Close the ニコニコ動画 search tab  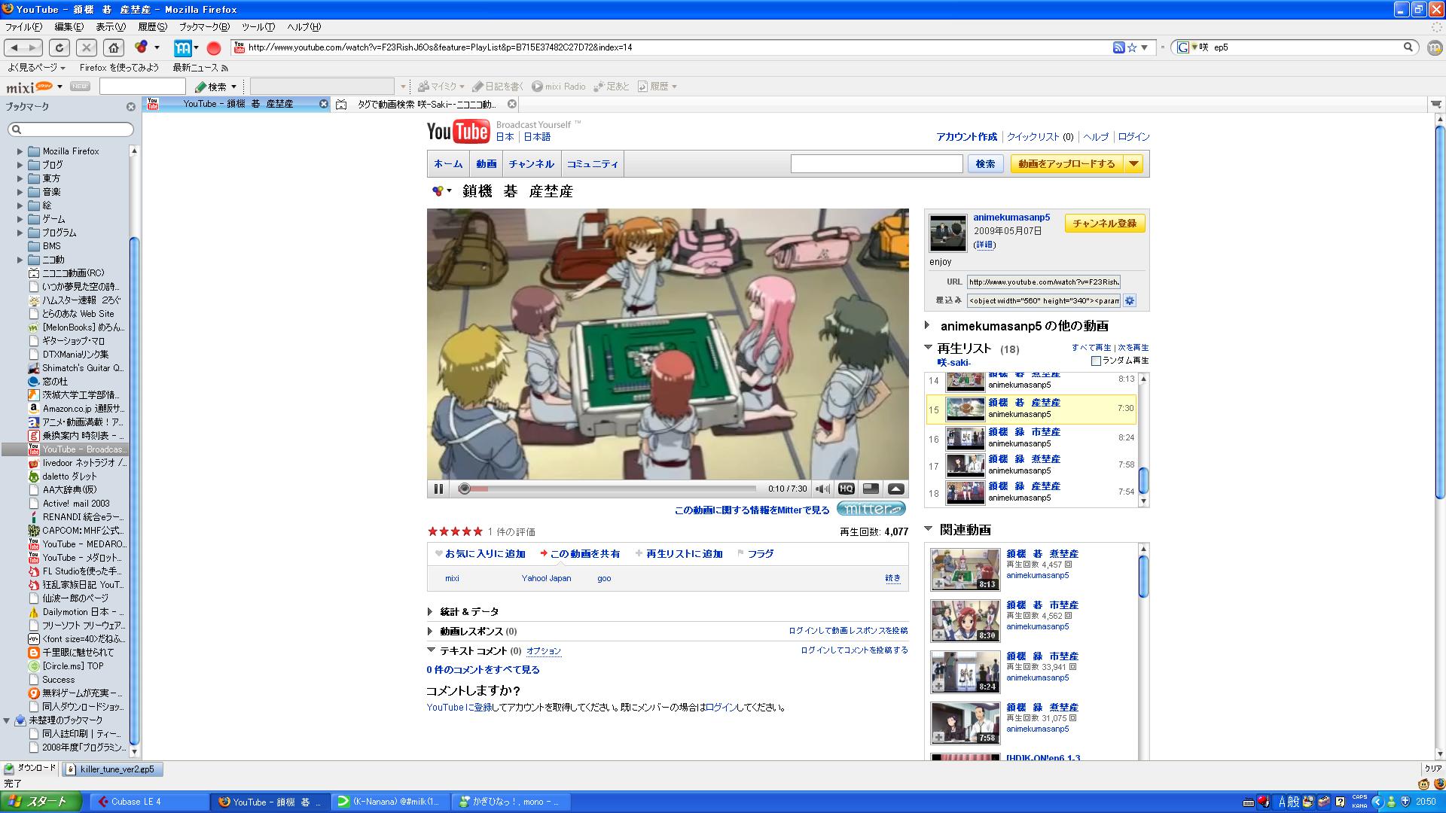click(x=512, y=104)
